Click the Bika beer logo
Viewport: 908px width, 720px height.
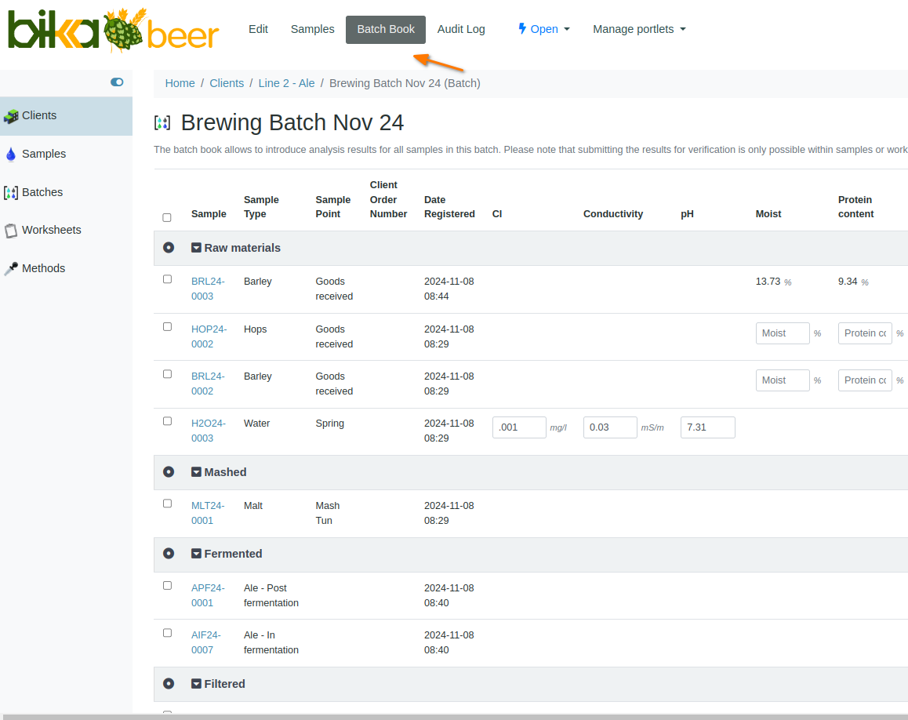[112, 31]
